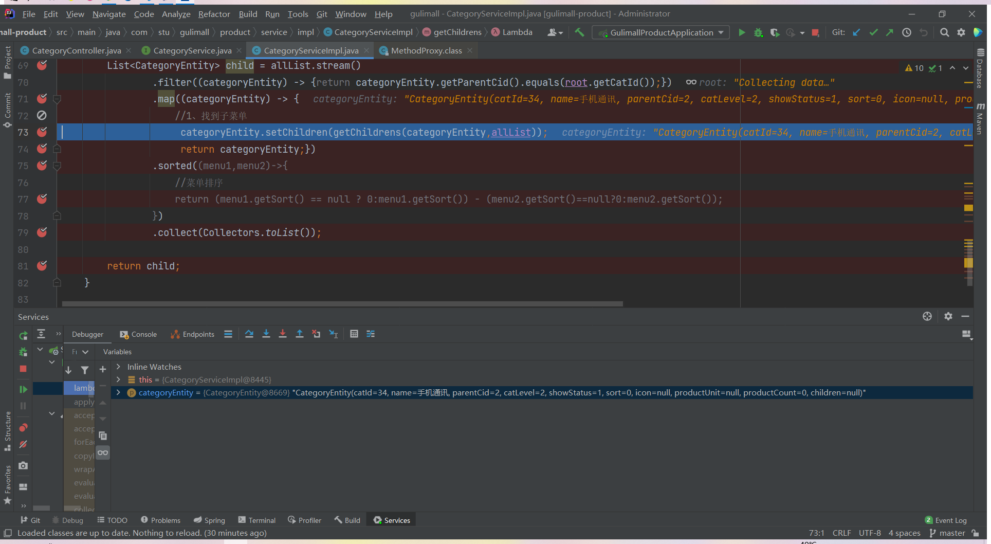Toggle Show watches in variables glasses icon
The image size is (991, 544).
[x=103, y=453]
